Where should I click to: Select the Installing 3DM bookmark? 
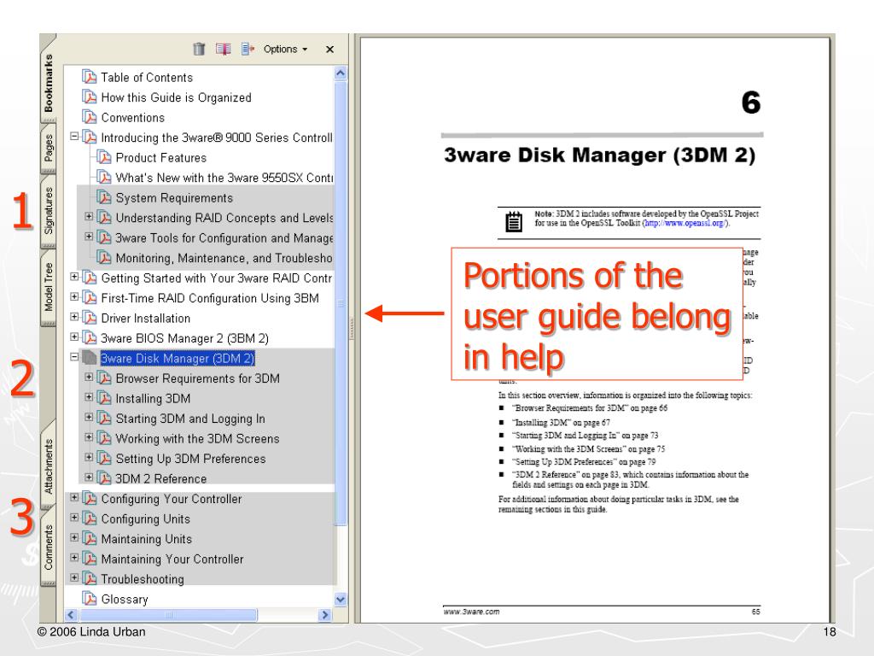[153, 398]
